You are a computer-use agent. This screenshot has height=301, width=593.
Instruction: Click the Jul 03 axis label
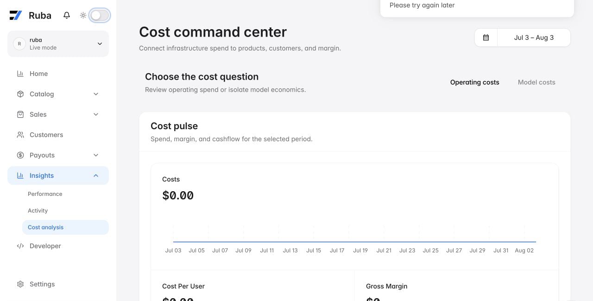(173, 251)
